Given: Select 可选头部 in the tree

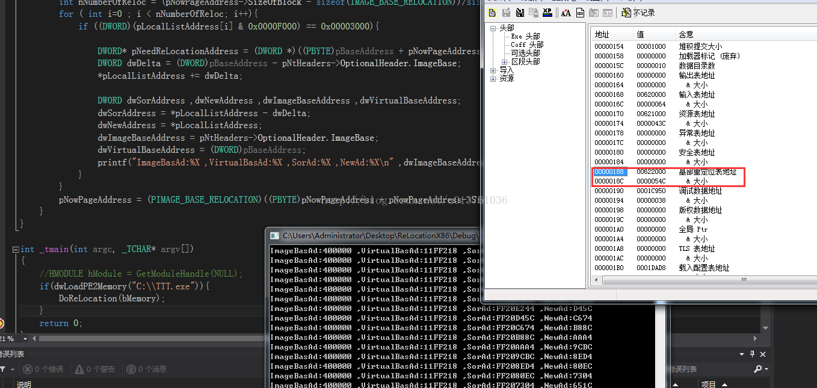Looking at the screenshot, I should click(525, 53).
